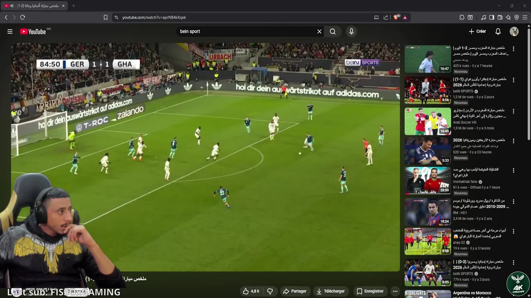Open more actions menu under the video
531x298 pixels.
395,291
